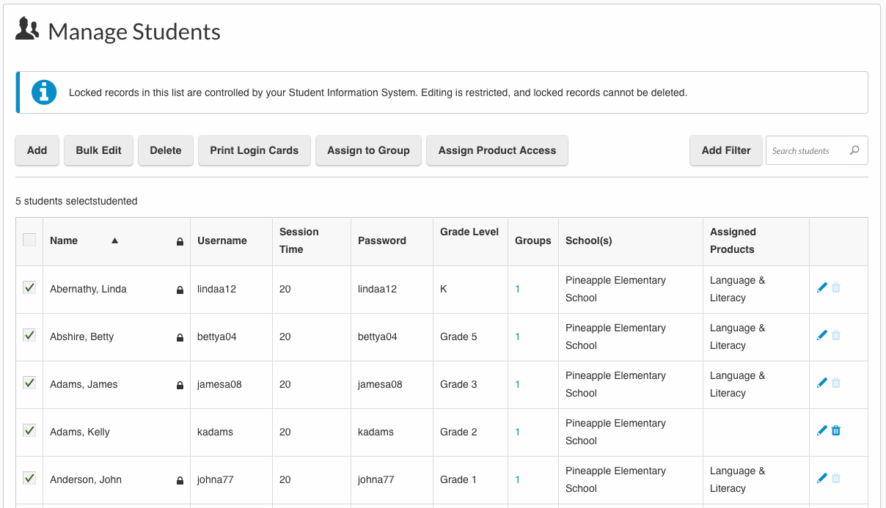
Task: Uncheck Abernathy, Linda's row checkbox
Action: click(29, 287)
